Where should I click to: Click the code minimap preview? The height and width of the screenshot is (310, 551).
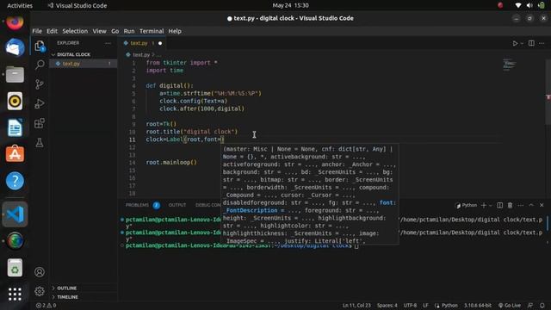point(509,65)
